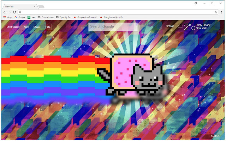Close the New Tab browser tab

coord(35,6)
